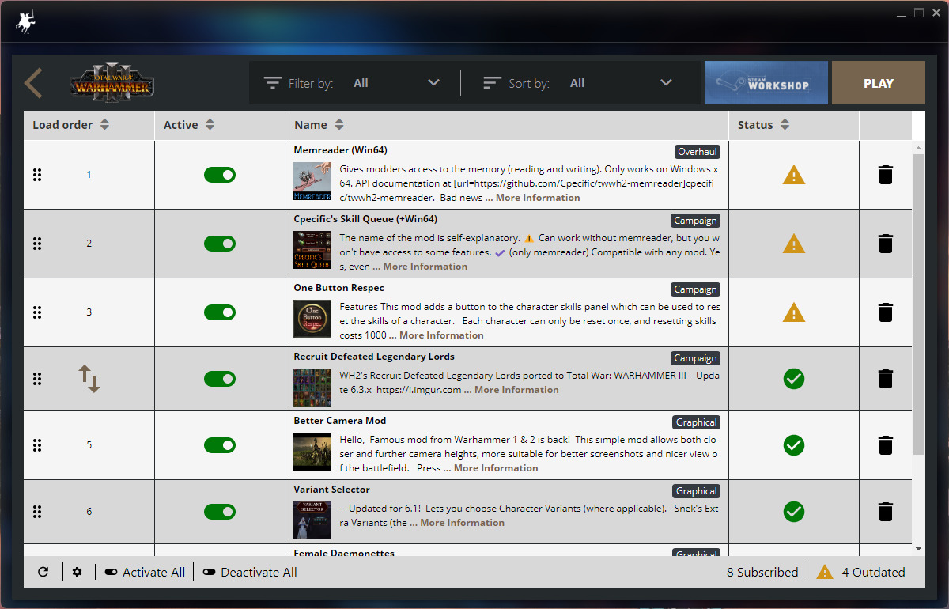Click the scrollbar down arrow
The image size is (949, 609).
[x=918, y=548]
